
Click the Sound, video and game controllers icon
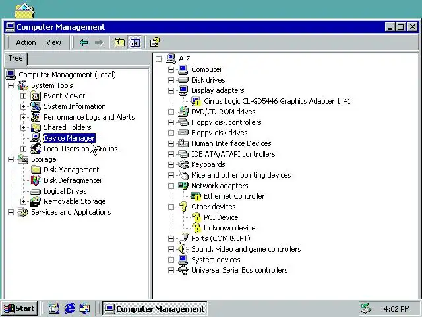point(183,249)
